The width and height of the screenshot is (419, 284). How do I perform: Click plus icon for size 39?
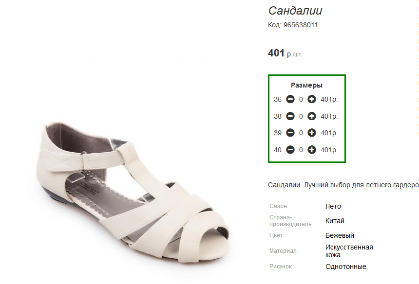tap(312, 133)
